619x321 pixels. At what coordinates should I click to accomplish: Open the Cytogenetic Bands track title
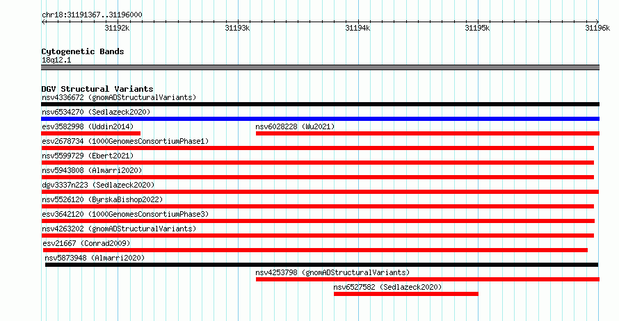83,51
